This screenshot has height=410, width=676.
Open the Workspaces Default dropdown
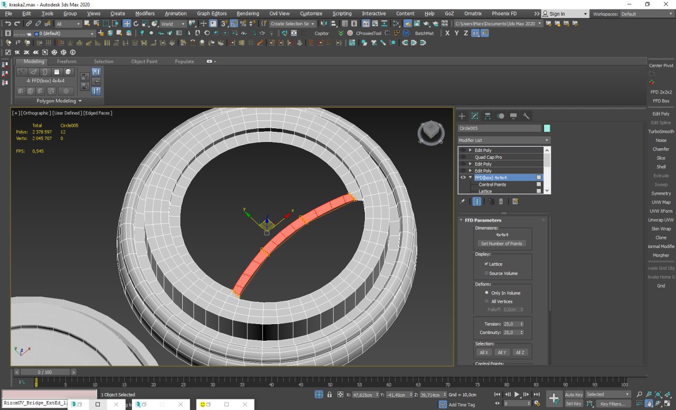[x=646, y=14]
